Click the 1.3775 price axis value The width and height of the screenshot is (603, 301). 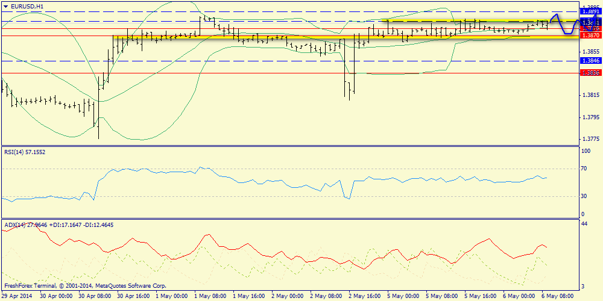pos(592,139)
